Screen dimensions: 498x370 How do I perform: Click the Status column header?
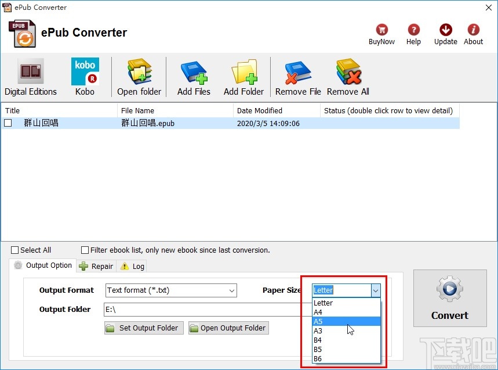point(390,110)
